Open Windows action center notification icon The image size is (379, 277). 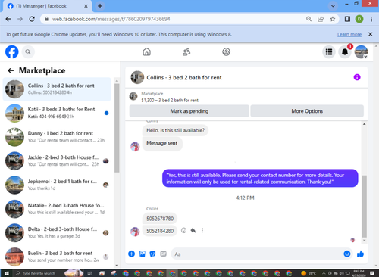tap(372, 273)
